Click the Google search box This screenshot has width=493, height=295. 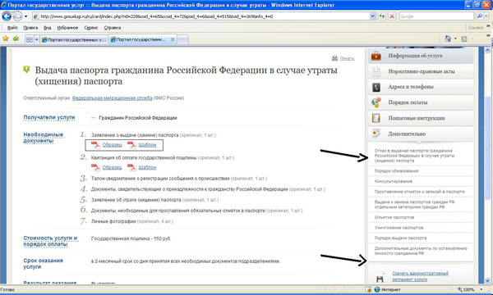coord(436,16)
